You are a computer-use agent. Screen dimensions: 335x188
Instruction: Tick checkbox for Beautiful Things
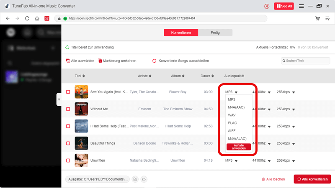[68, 143]
